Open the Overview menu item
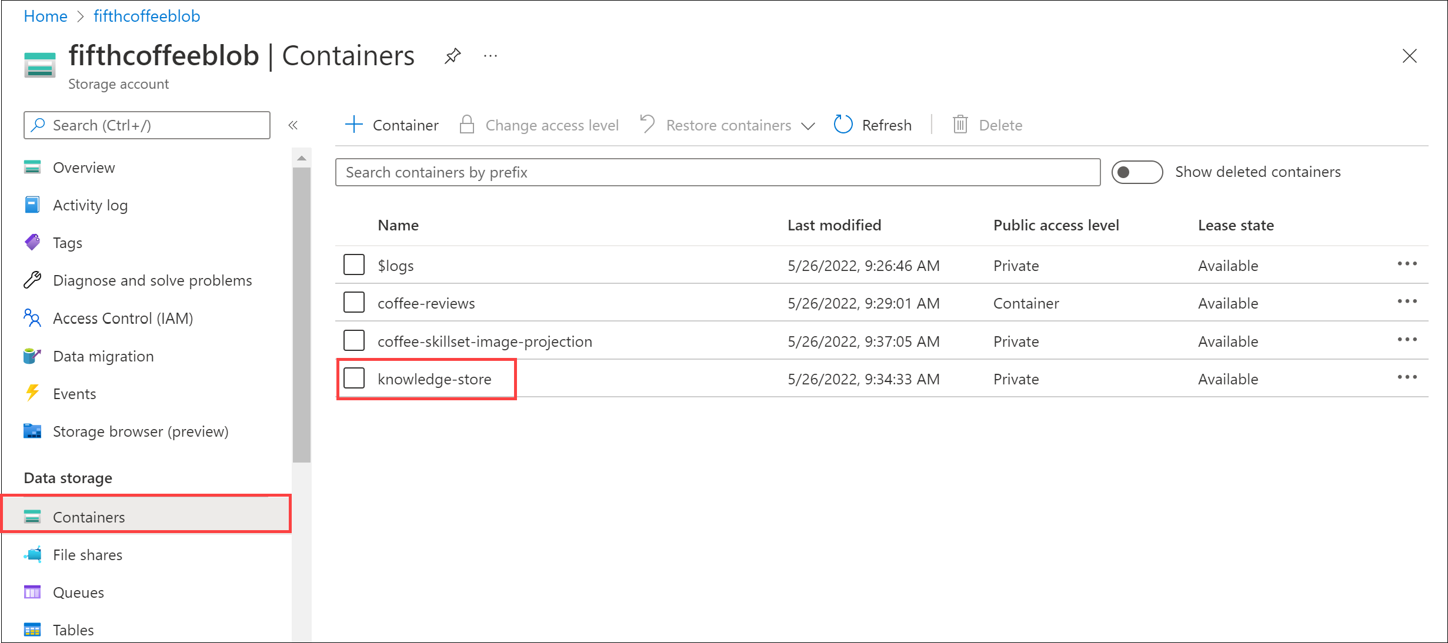Screen dimensions: 1448x643 pyautogui.click(x=84, y=167)
